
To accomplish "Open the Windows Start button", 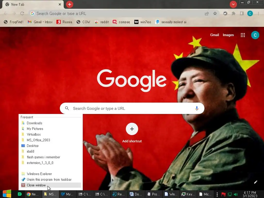I will (x=7, y=194).
